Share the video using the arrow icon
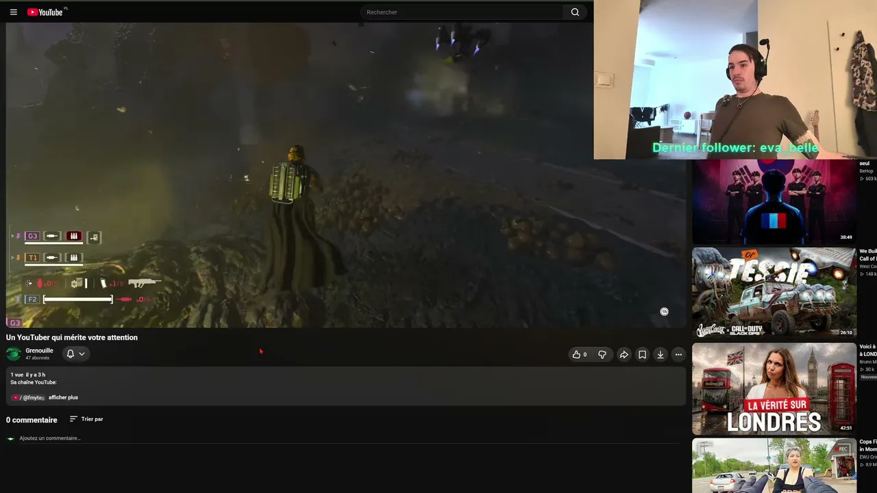Image resolution: width=877 pixels, height=493 pixels. [623, 355]
